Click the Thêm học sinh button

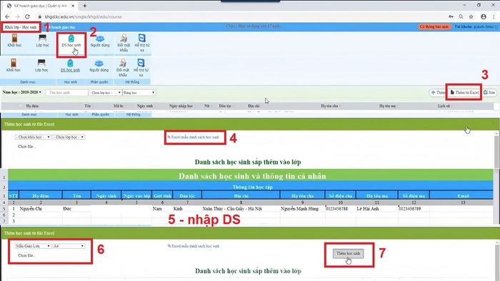(349, 253)
